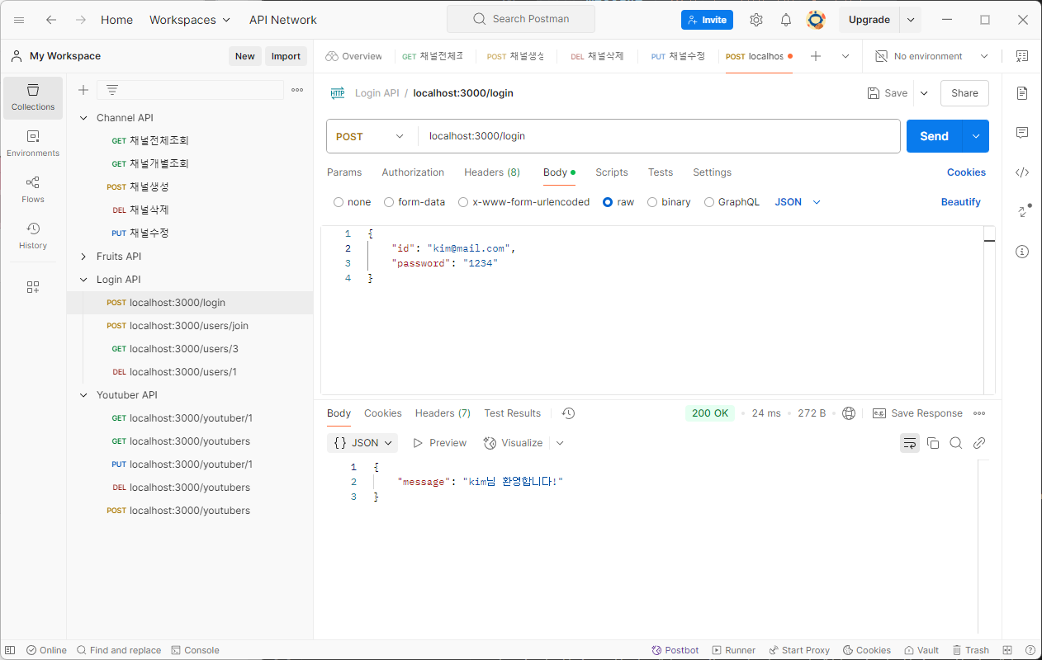Open the hamburger menu icon
This screenshot has width=1042, height=660.
pyautogui.click(x=19, y=20)
